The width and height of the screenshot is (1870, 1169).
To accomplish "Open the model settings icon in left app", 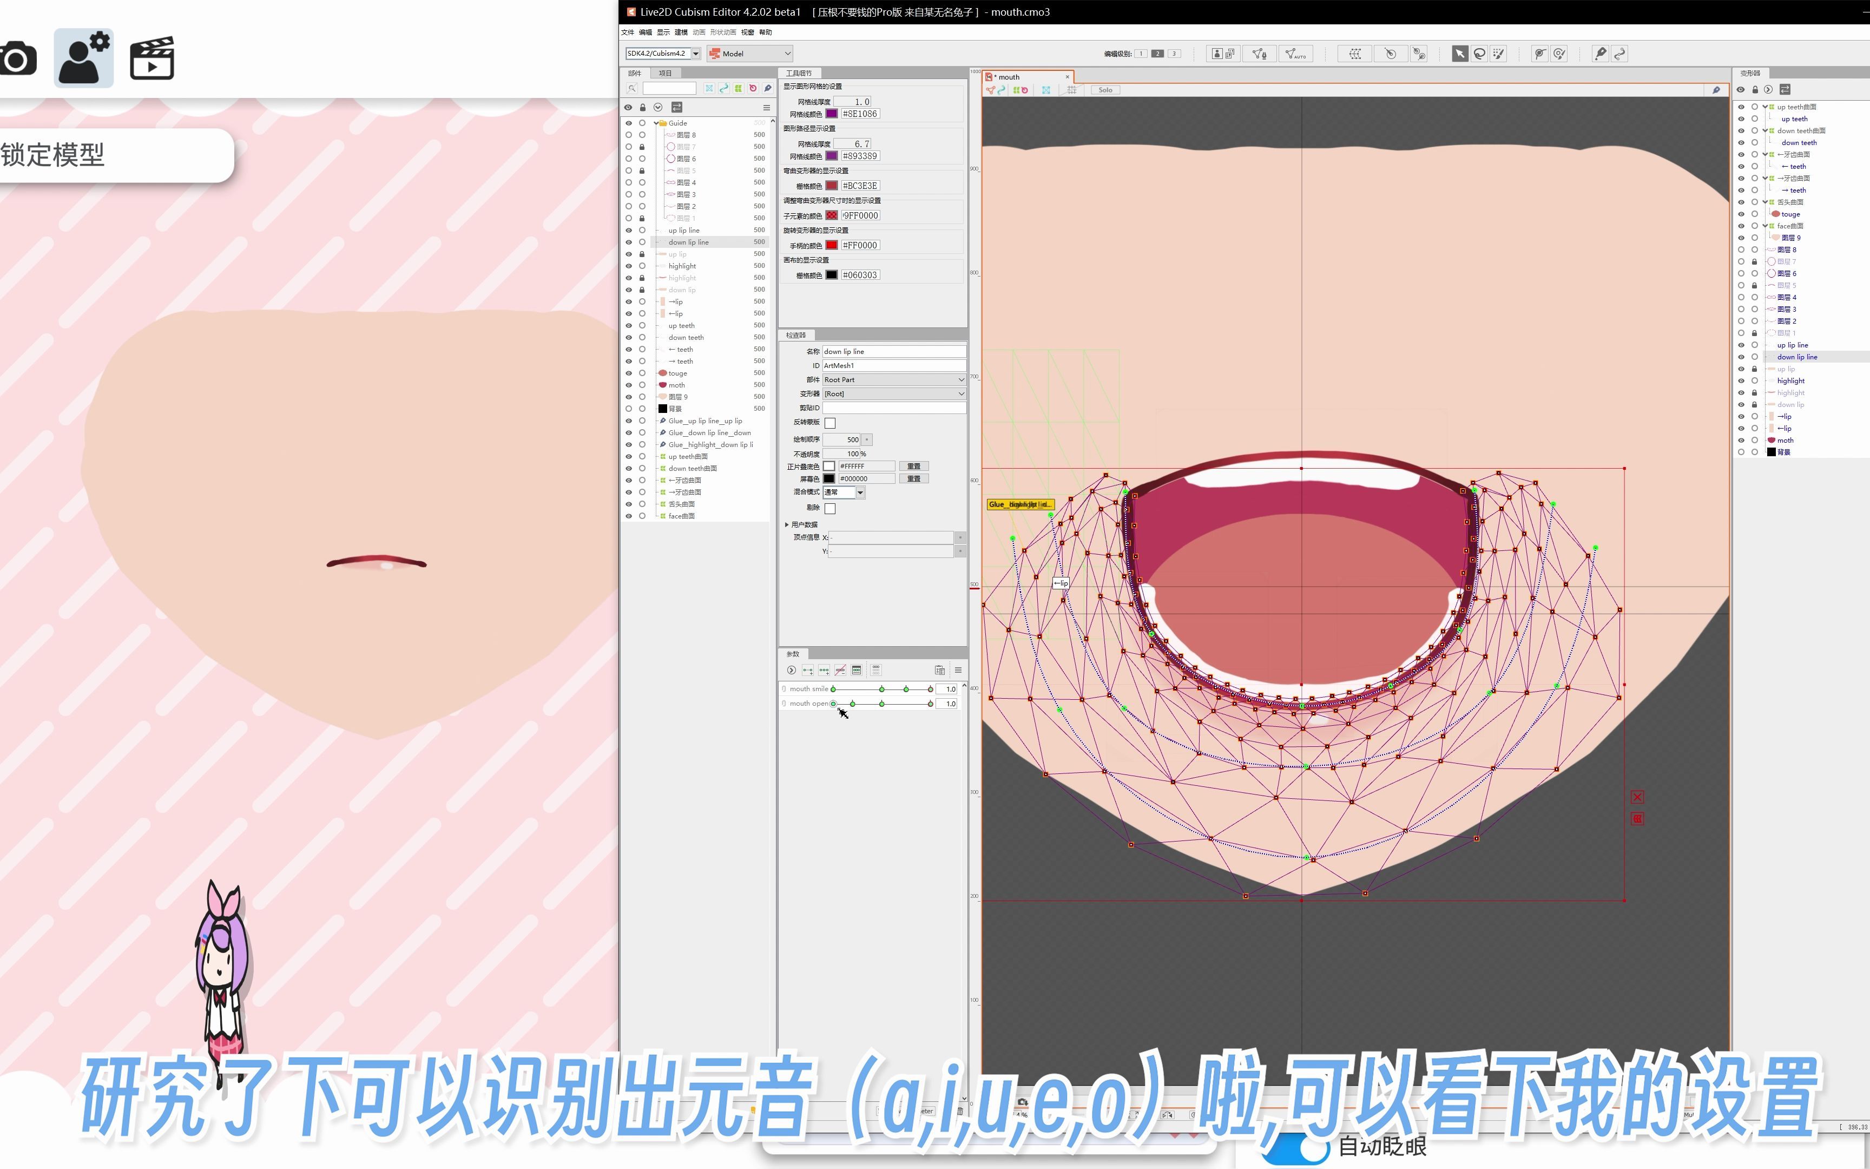I will [83, 58].
